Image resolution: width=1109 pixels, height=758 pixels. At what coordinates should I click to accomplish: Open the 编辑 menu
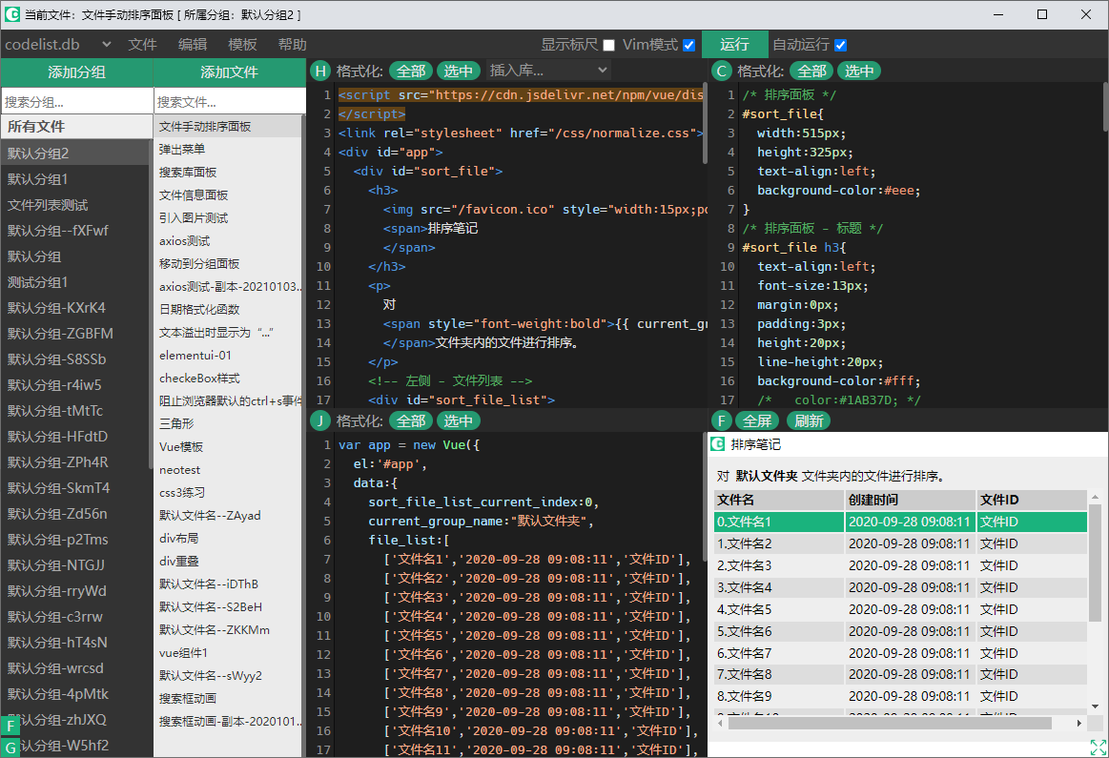click(x=193, y=45)
